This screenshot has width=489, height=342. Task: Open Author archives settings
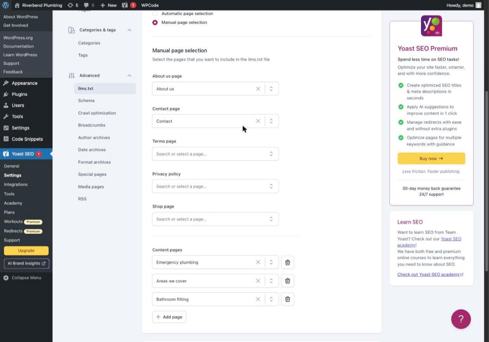pos(94,137)
